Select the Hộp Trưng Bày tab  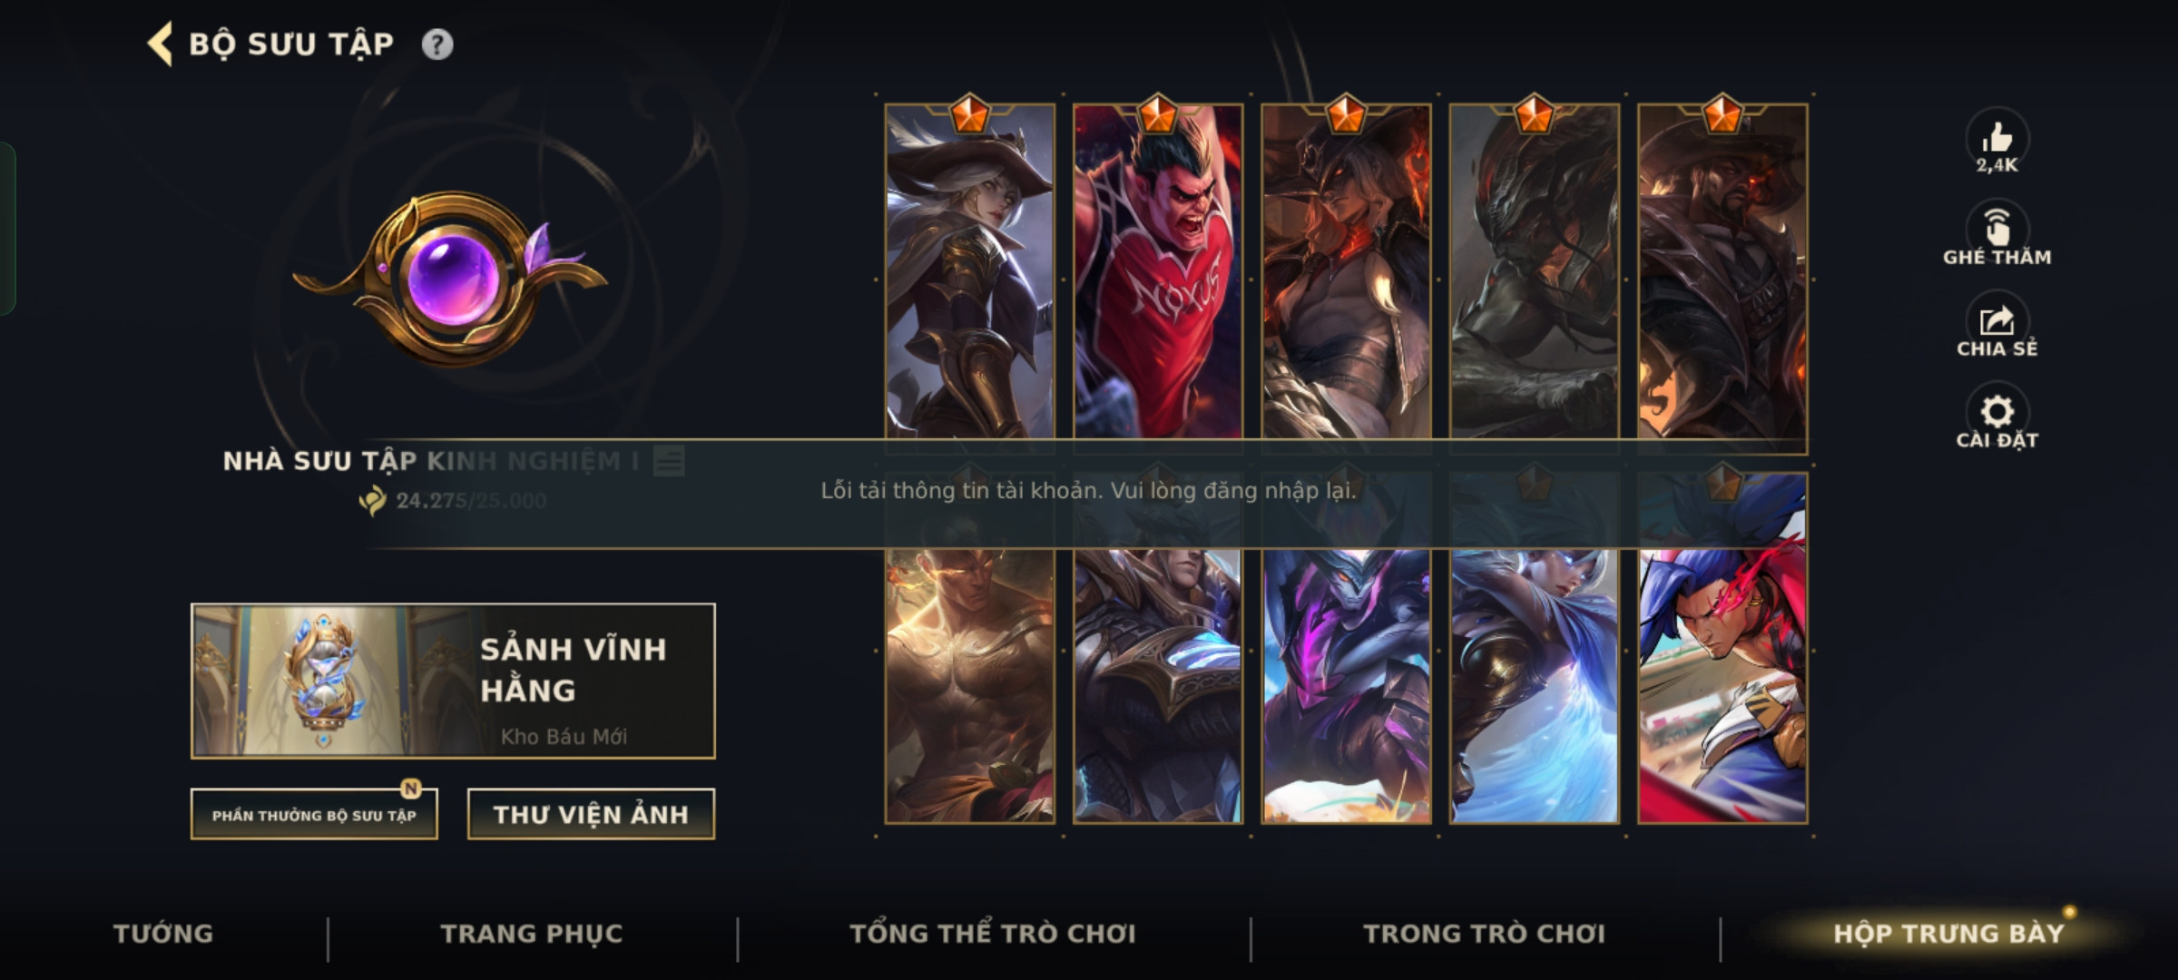coord(1948,934)
